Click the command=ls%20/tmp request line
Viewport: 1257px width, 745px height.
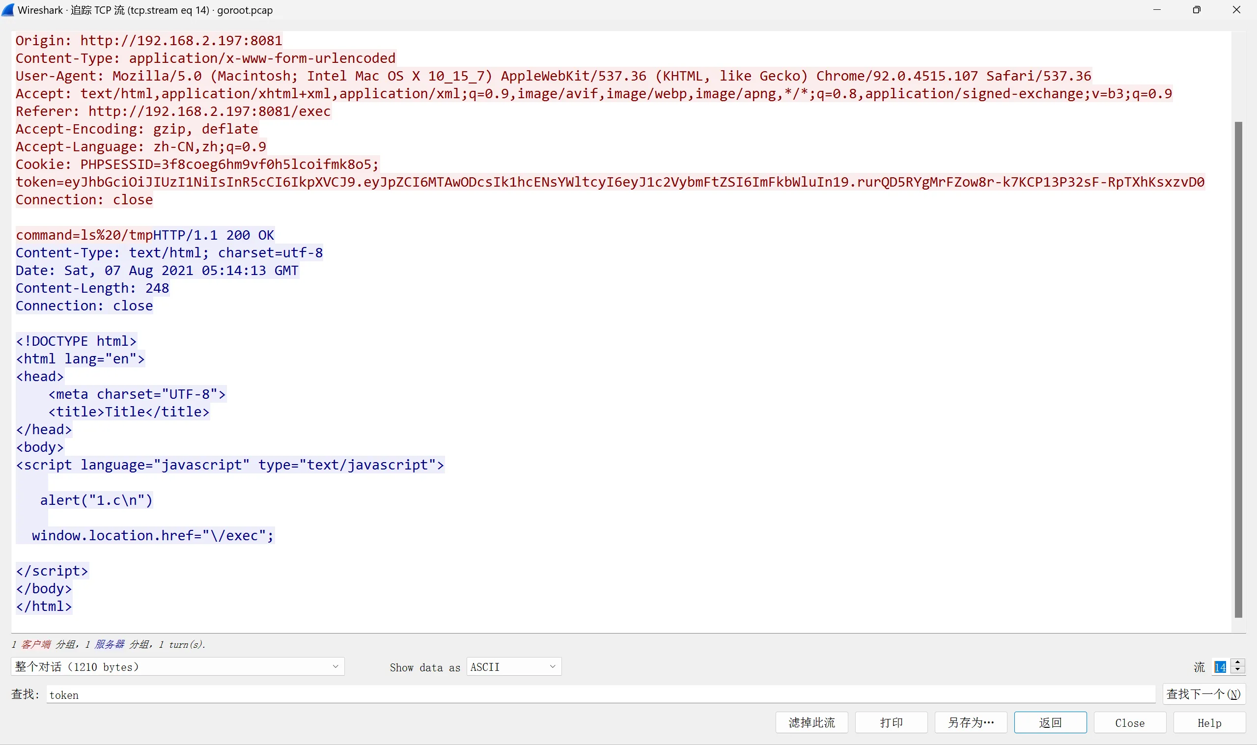point(84,235)
